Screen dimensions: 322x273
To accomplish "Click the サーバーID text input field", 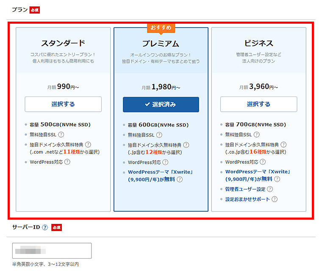I will [x=52, y=251].
